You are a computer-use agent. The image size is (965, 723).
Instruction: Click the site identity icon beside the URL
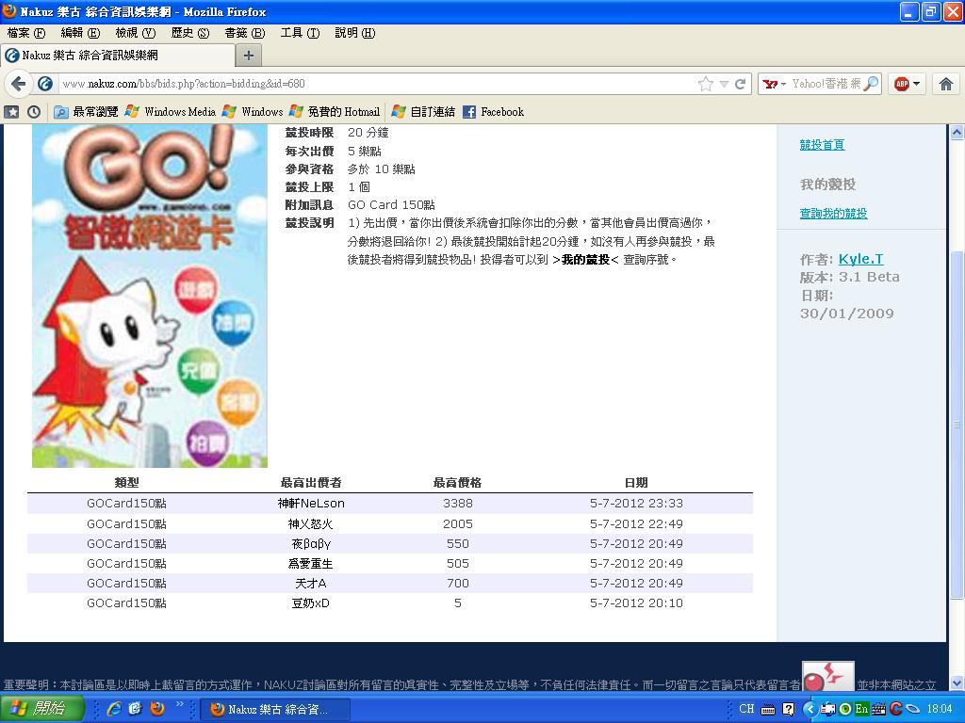[x=45, y=84]
